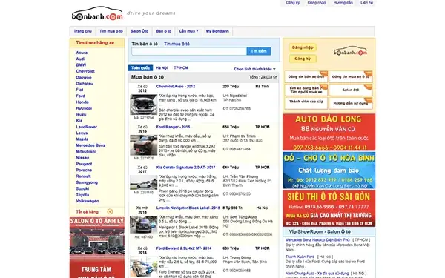Viewport: 445px width, 278px height.
Task: Open Auto Bảo Long advertisement banner
Action: pyautogui.click(x=329, y=132)
